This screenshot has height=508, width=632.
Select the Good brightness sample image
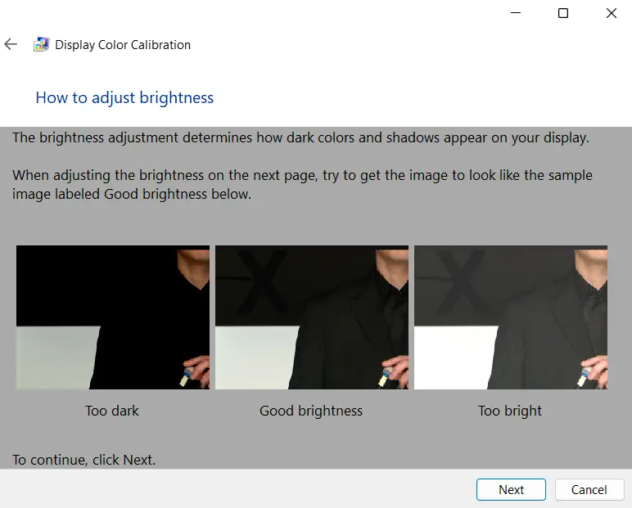312,317
